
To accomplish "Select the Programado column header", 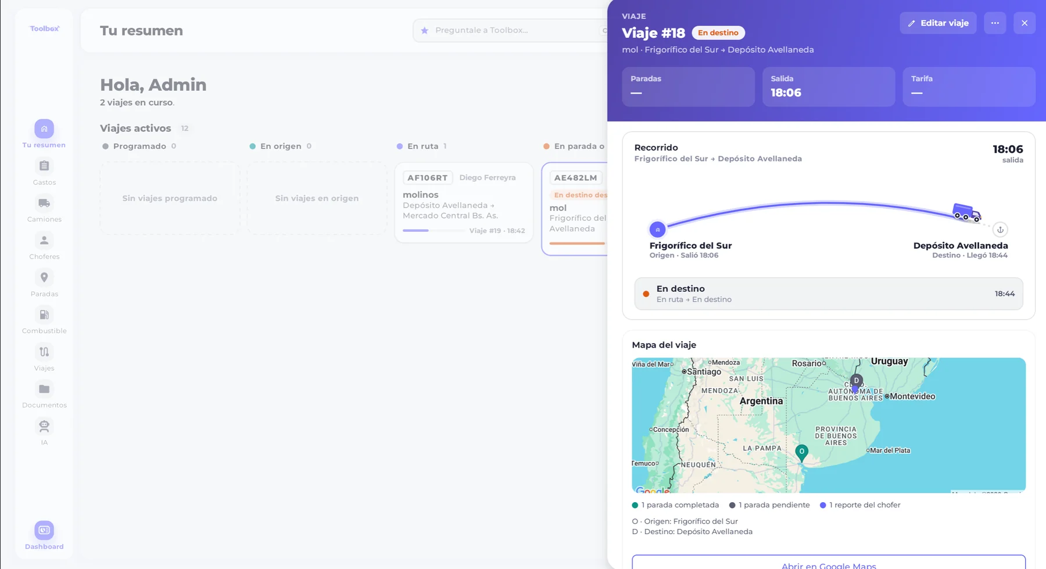I will 139,146.
